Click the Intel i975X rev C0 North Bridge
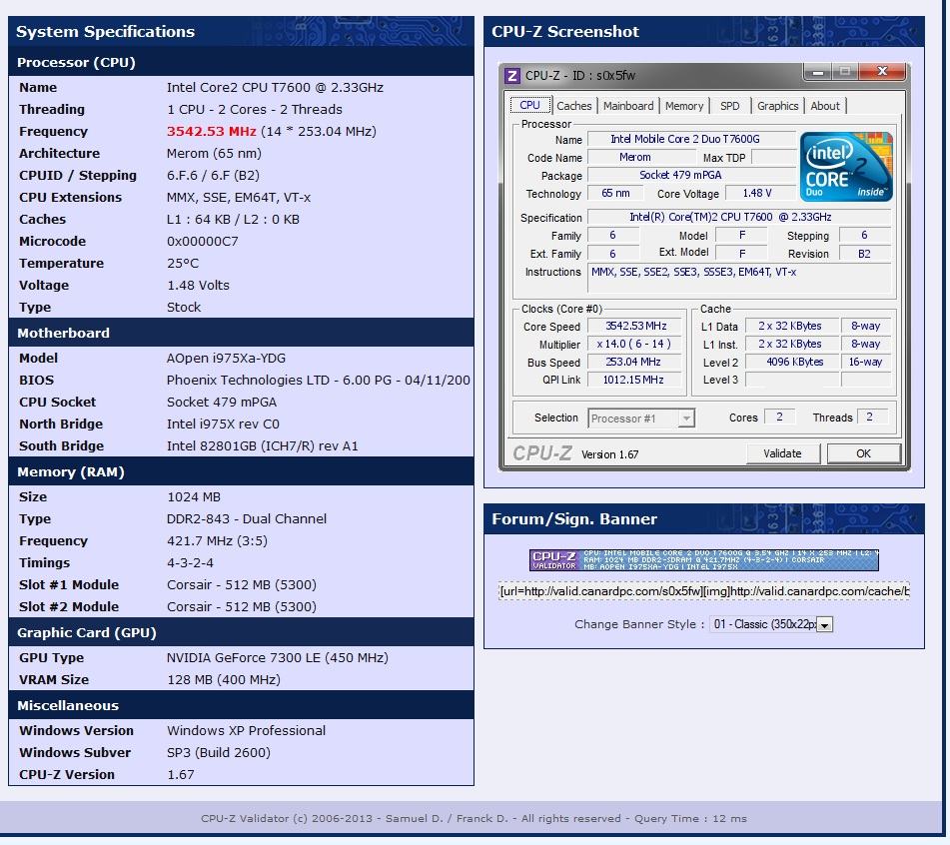The width and height of the screenshot is (950, 845). (x=223, y=424)
